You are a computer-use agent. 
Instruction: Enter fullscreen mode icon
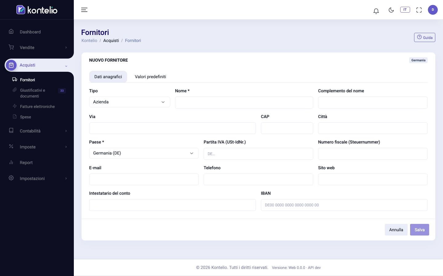click(419, 10)
